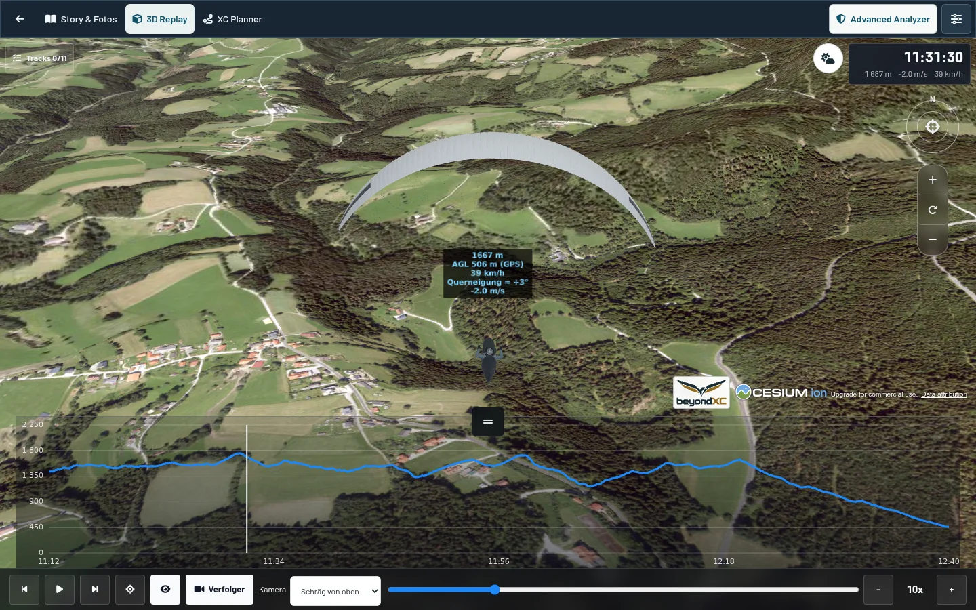This screenshot has height=610, width=976.
Task: Increase playback speed with plus
Action: [x=952, y=590]
